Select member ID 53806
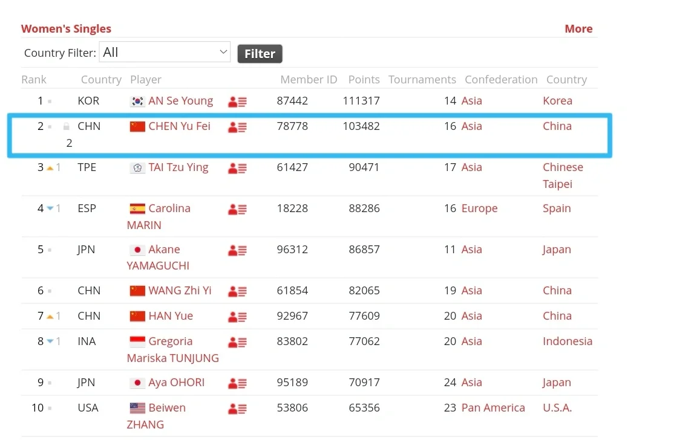Image resolution: width=674 pixels, height=446 pixels. point(292,408)
